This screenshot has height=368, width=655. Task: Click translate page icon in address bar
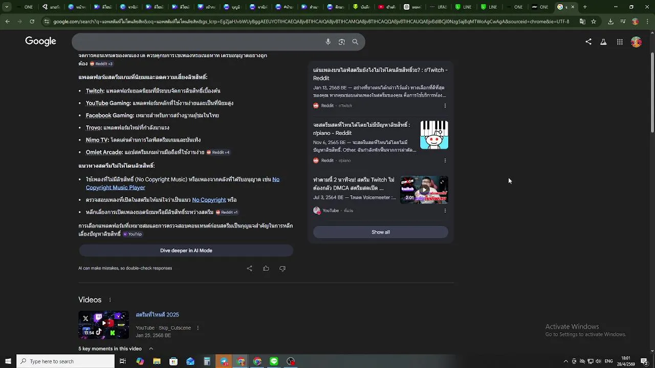point(582,21)
